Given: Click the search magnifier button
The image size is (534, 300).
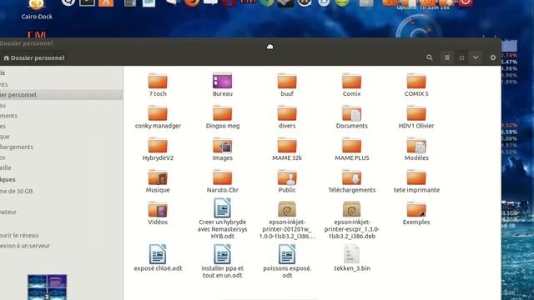Looking at the screenshot, I should 430,57.
